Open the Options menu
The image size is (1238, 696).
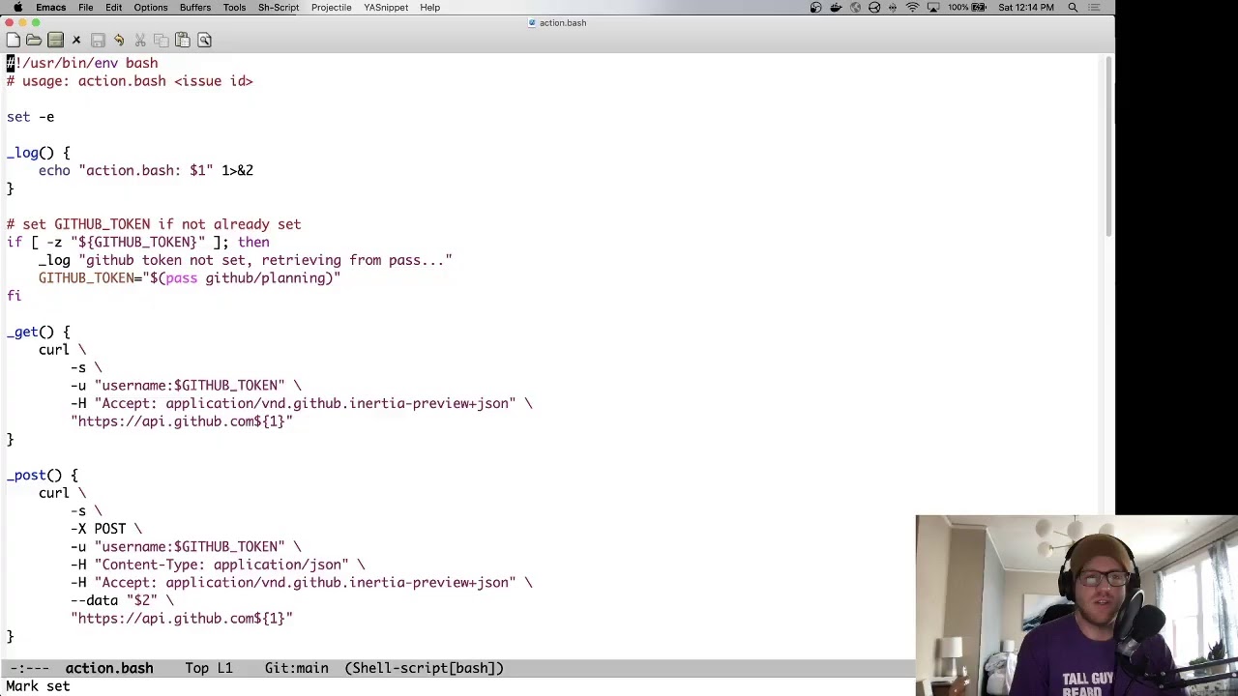(x=151, y=8)
